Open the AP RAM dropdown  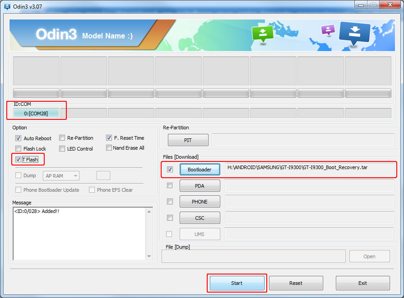point(61,176)
